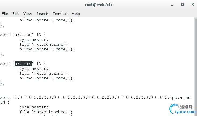Click the highlighted hxl.org text
197x116 pixels.
tap(23, 64)
